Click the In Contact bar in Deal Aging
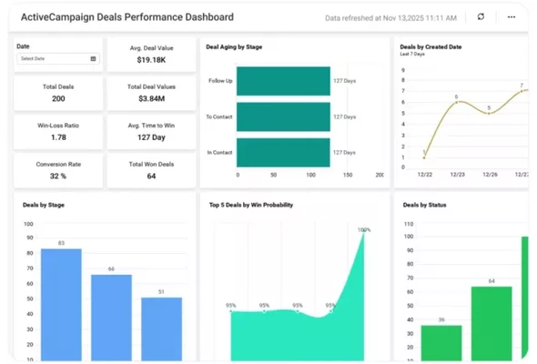Image resolution: width=537 pixels, height=364 pixels. tap(283, 152)
